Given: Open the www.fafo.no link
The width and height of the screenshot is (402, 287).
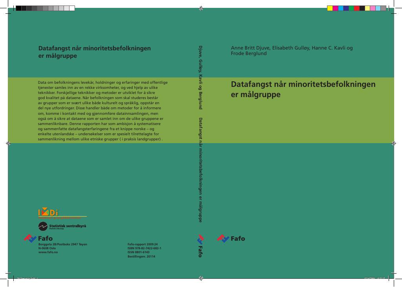Looking at the screenshot, I should (48, 252).
